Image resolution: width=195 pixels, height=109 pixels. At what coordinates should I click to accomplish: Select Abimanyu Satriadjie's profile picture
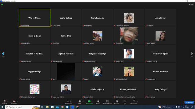129,71
